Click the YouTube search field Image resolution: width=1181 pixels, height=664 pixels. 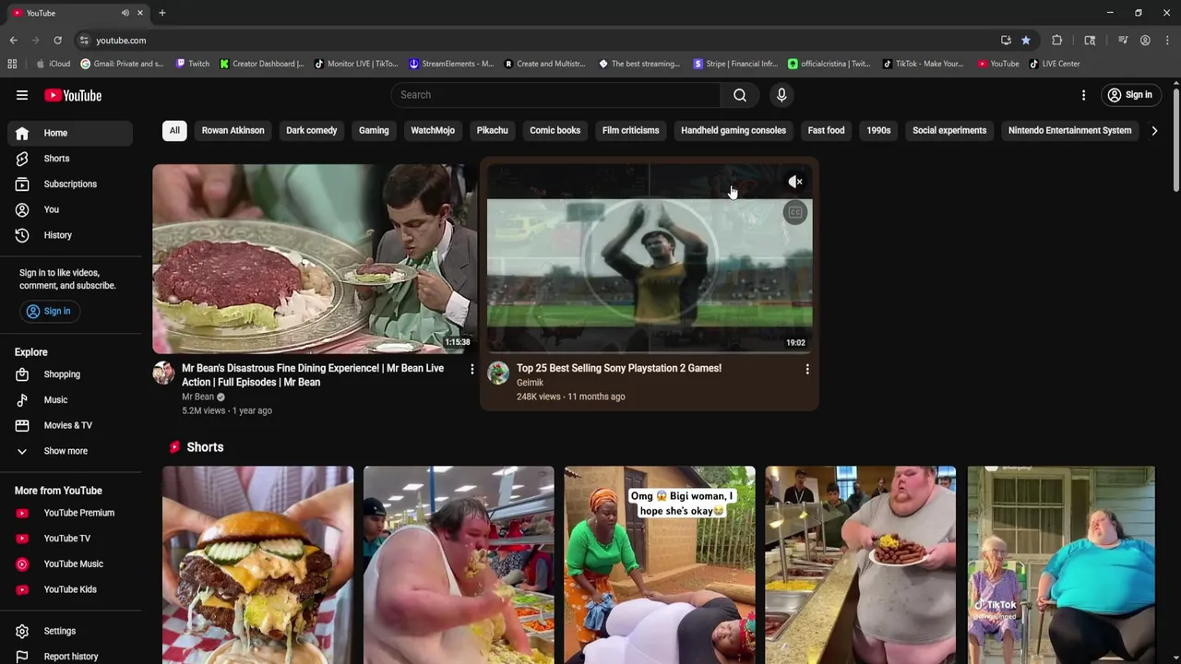(555, 95)
